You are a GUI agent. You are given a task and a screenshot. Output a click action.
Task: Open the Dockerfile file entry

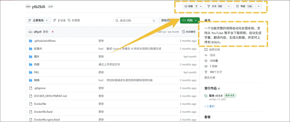40,104
